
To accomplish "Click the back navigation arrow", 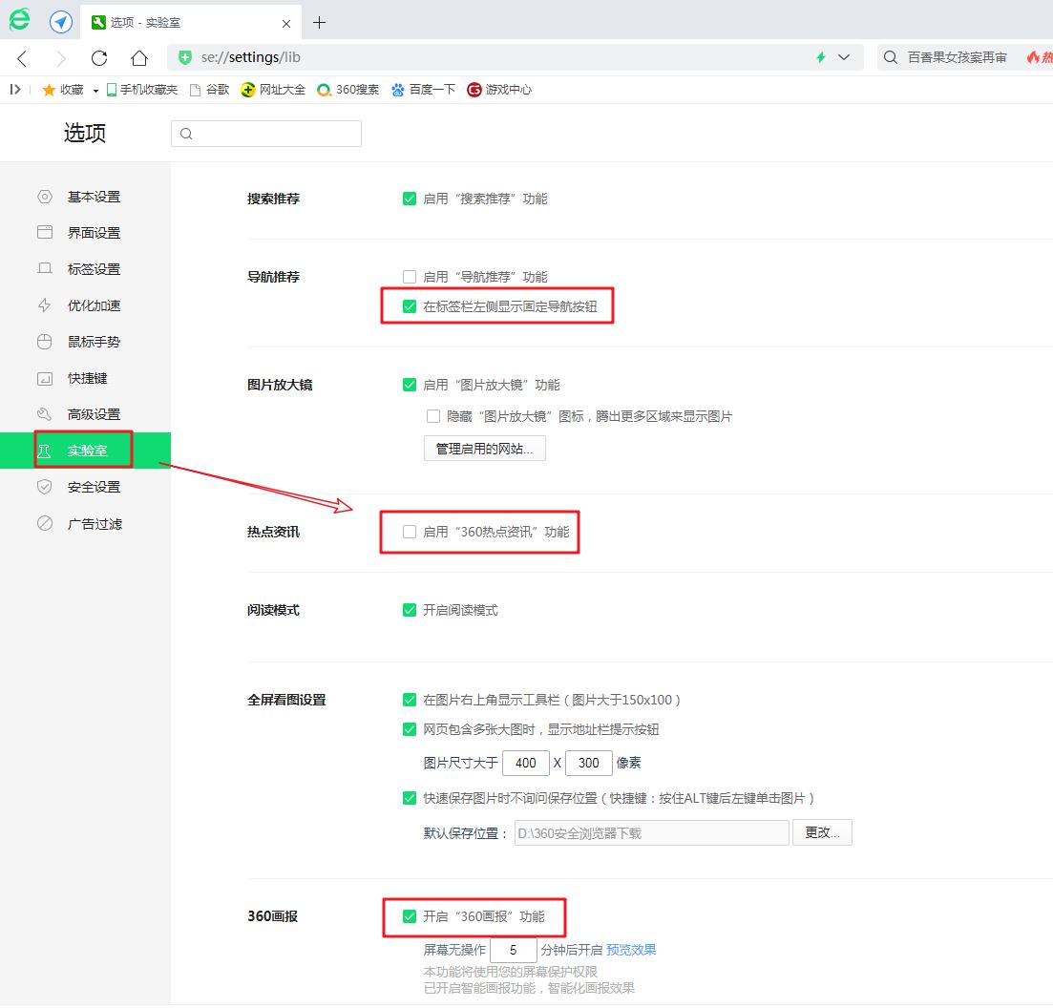I will click(21, 57).
